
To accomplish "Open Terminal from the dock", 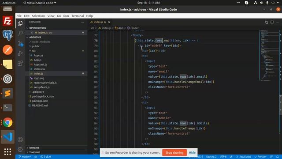I will point(7,108).
